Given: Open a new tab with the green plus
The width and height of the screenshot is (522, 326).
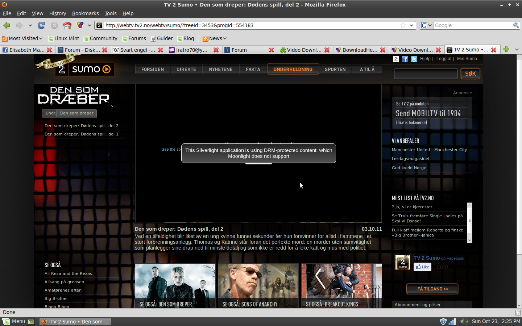Looking at the screenshot, I should (506, 50).
